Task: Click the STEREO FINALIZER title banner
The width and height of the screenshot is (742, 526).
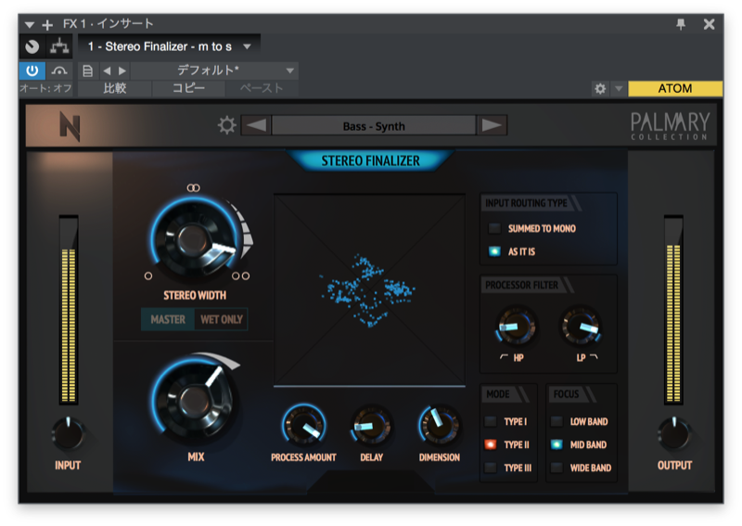Action: [370, 161]
